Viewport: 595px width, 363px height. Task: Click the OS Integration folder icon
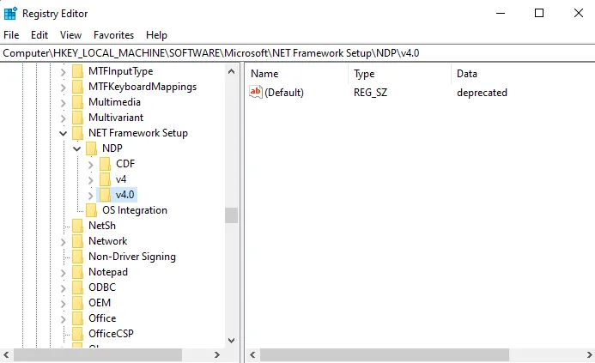[91, 210]
